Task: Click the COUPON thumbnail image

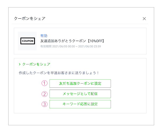Action: (x=27, y=41)
